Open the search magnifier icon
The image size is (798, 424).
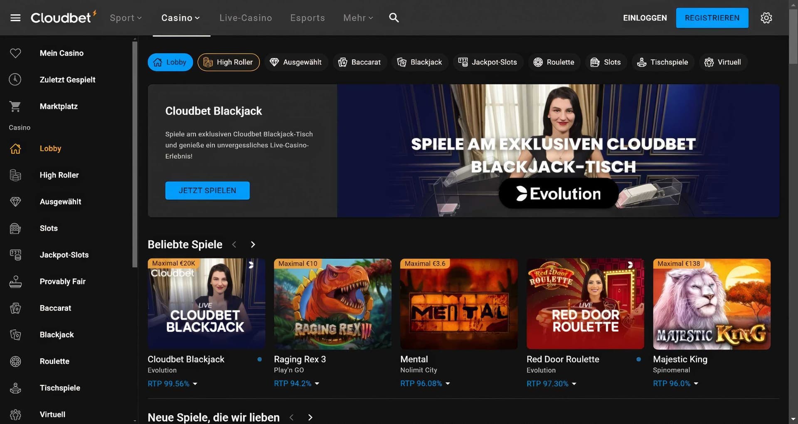point(393,17)
